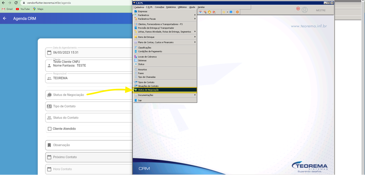The image size is (365, 175).
Task: Open the Maps bookmark
Action: point(38,9)
